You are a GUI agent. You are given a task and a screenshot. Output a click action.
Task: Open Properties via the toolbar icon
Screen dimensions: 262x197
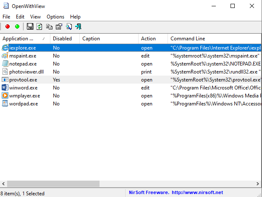[x=59, y=26]
